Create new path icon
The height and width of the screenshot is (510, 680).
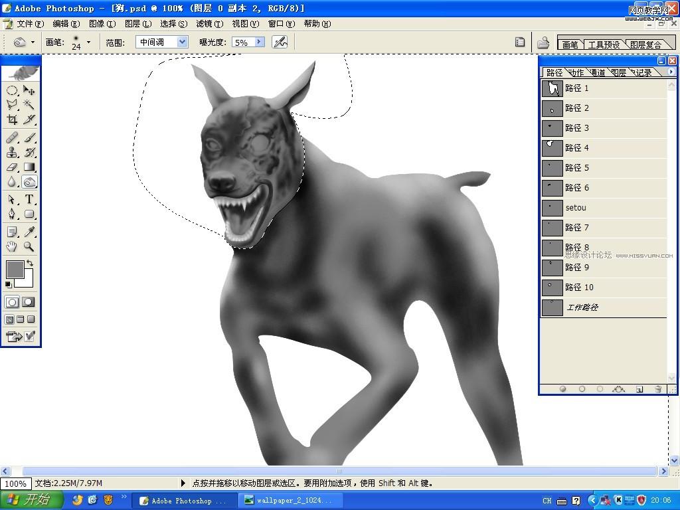639,389
